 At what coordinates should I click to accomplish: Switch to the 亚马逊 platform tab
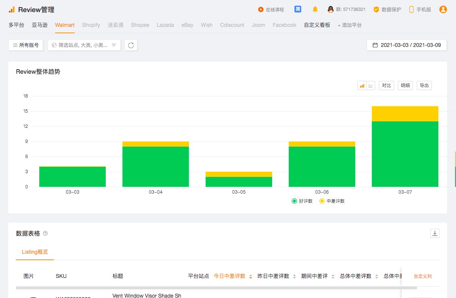click(40, 25)
